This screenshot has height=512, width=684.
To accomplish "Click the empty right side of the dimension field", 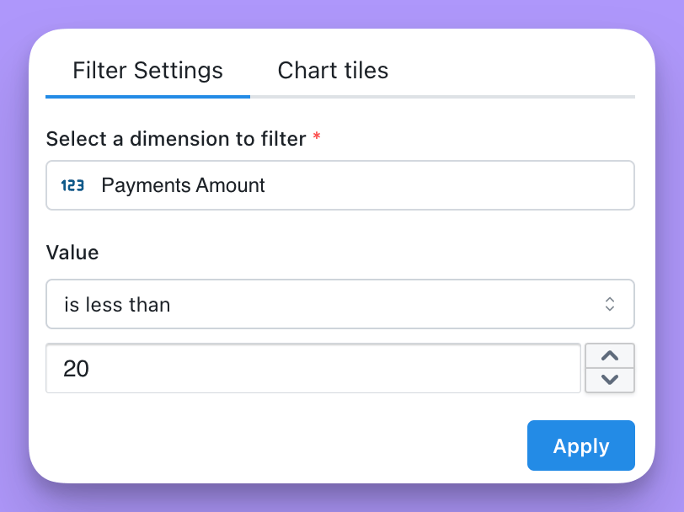I will 449,185.
